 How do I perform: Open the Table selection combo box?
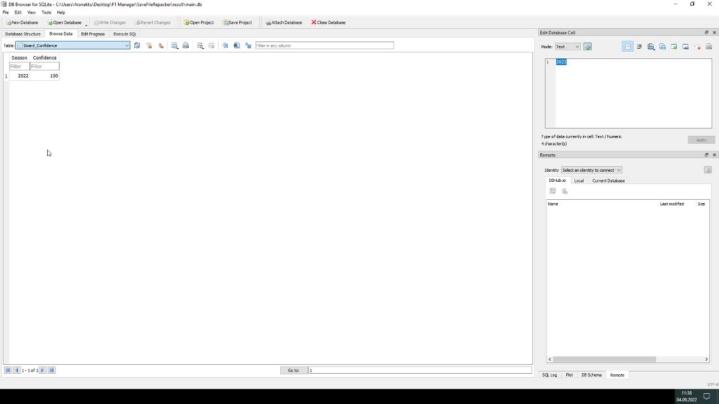tap(73, 45)
